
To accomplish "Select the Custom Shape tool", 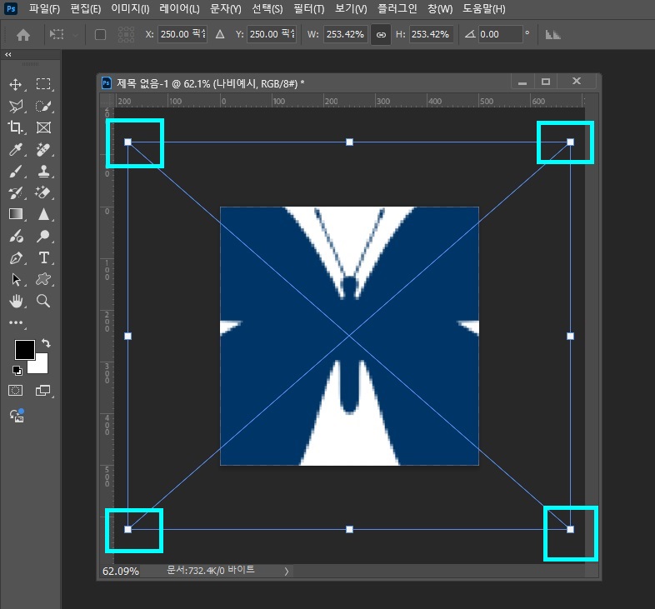I will point(43,279).
